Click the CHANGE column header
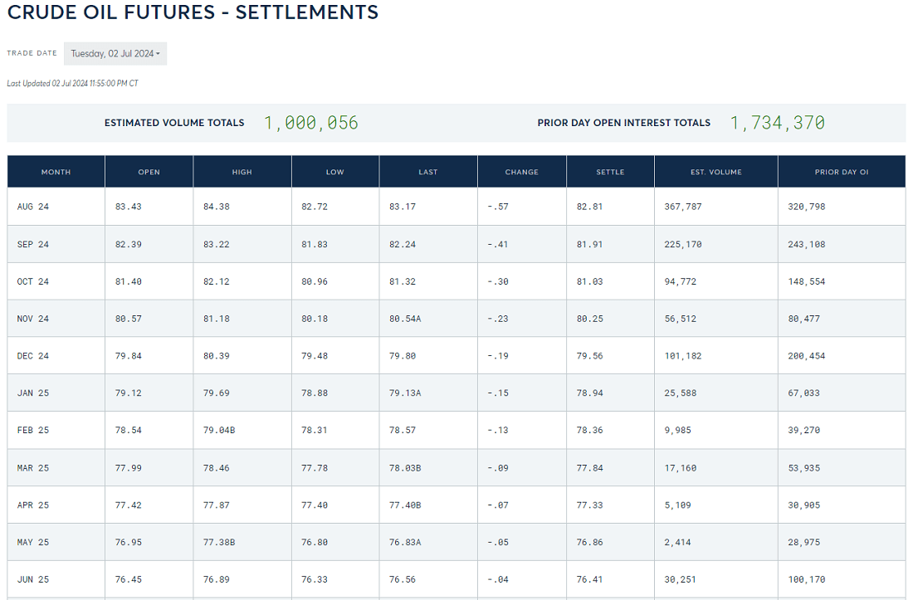 point(522,172)
